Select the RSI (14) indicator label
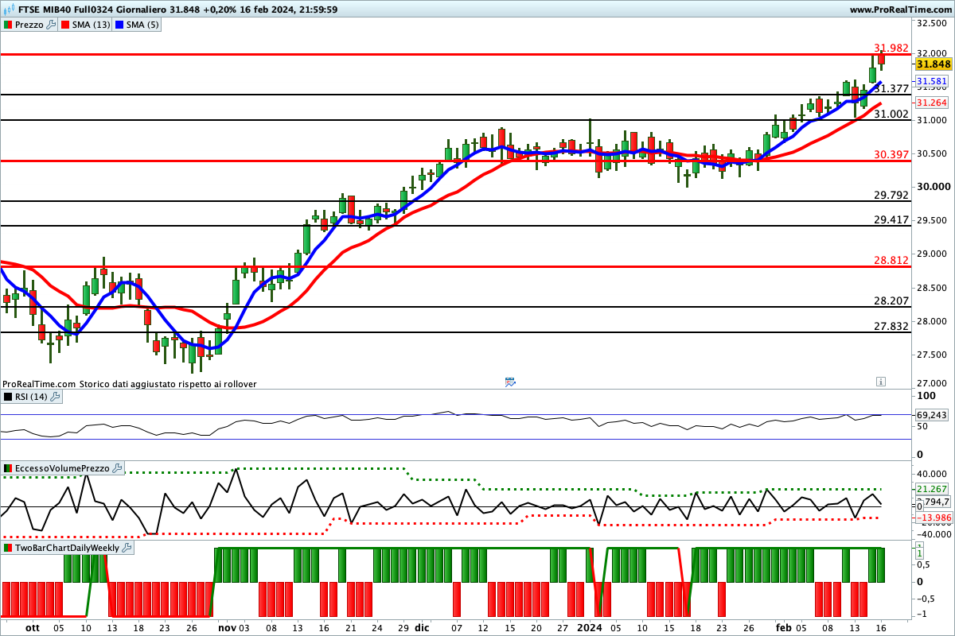This screenshot has height=636, width=955. pyautogui.click(x=32, y=397)
